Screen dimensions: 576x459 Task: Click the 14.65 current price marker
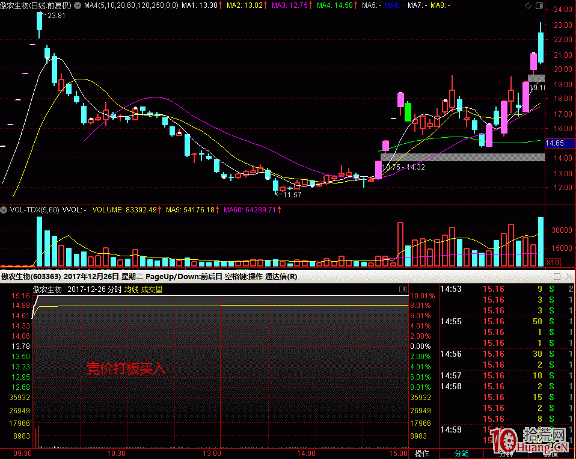point(554,143)
